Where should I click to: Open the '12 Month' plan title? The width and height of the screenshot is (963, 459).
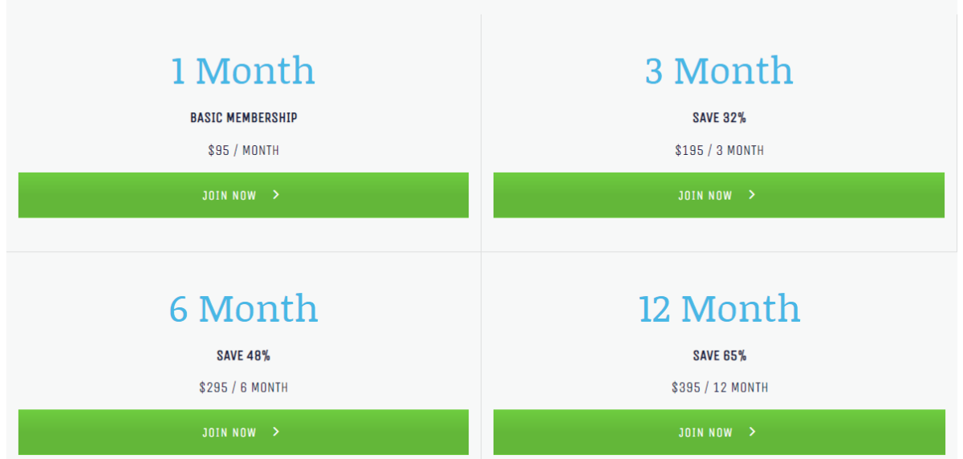(x=719, y=308)
